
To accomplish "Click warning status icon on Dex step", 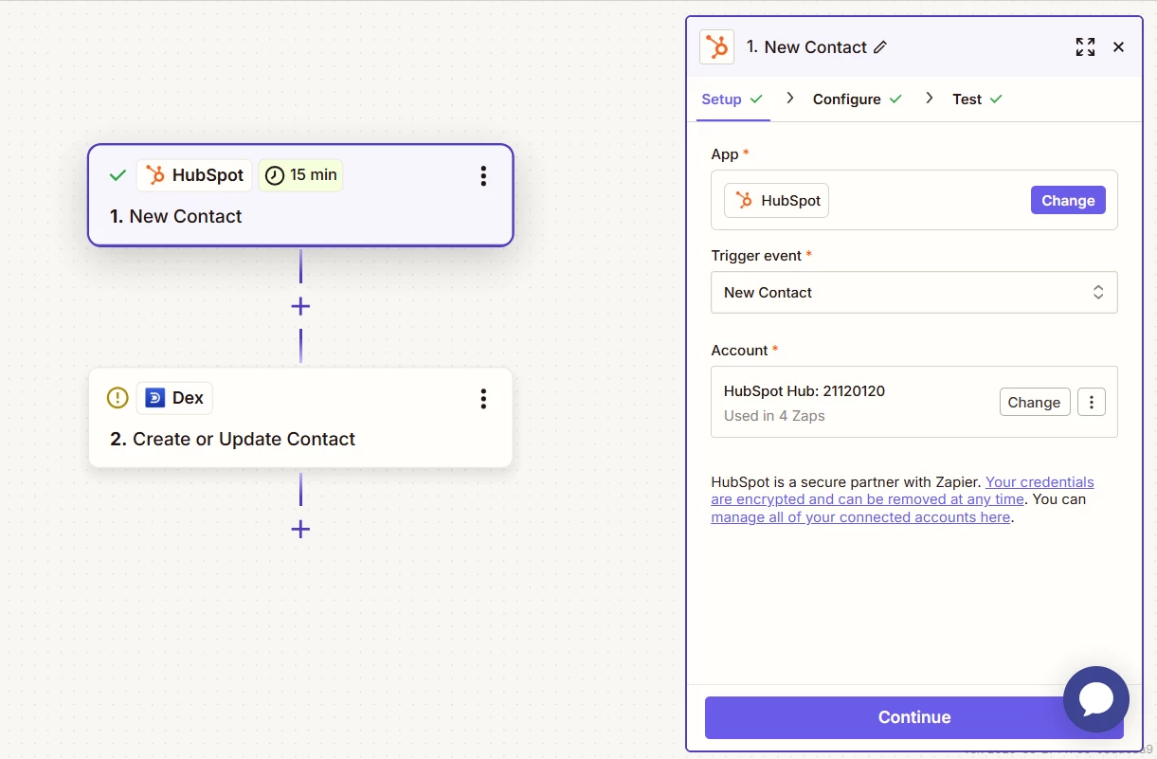I will 118,398.
